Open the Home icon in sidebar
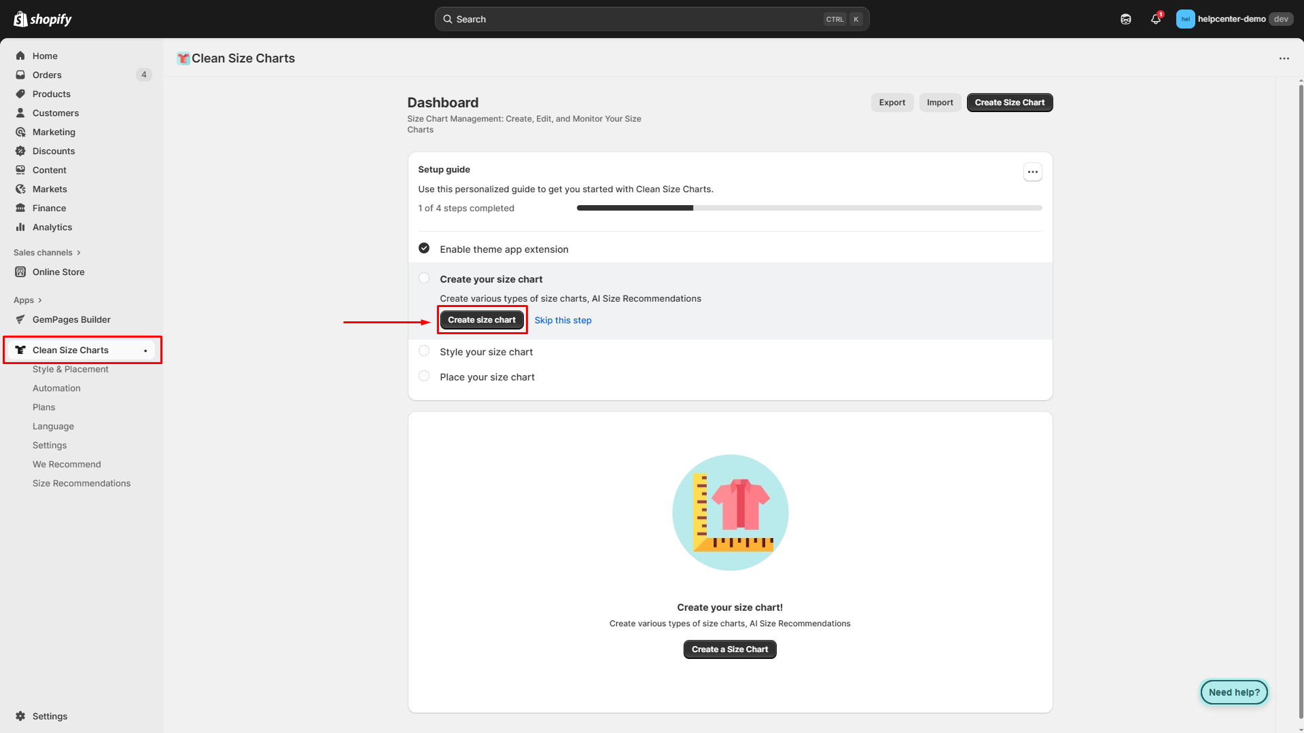 pos(20,56)
